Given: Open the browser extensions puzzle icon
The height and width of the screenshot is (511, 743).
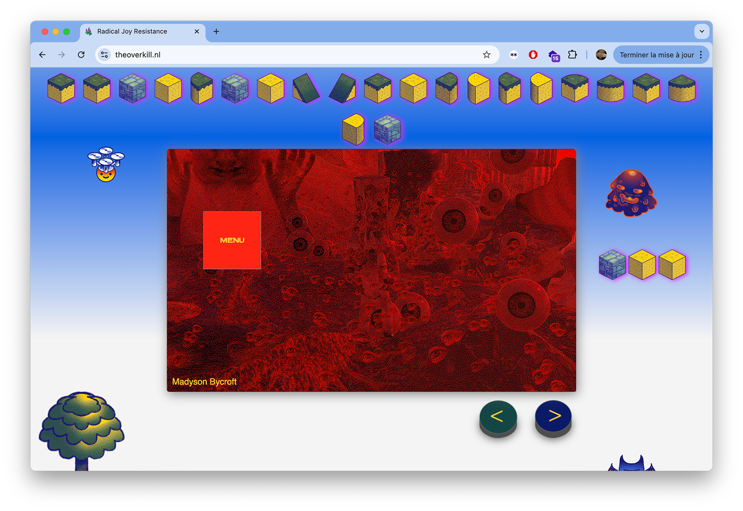Looking at the screenshot, I should [572, 55].
